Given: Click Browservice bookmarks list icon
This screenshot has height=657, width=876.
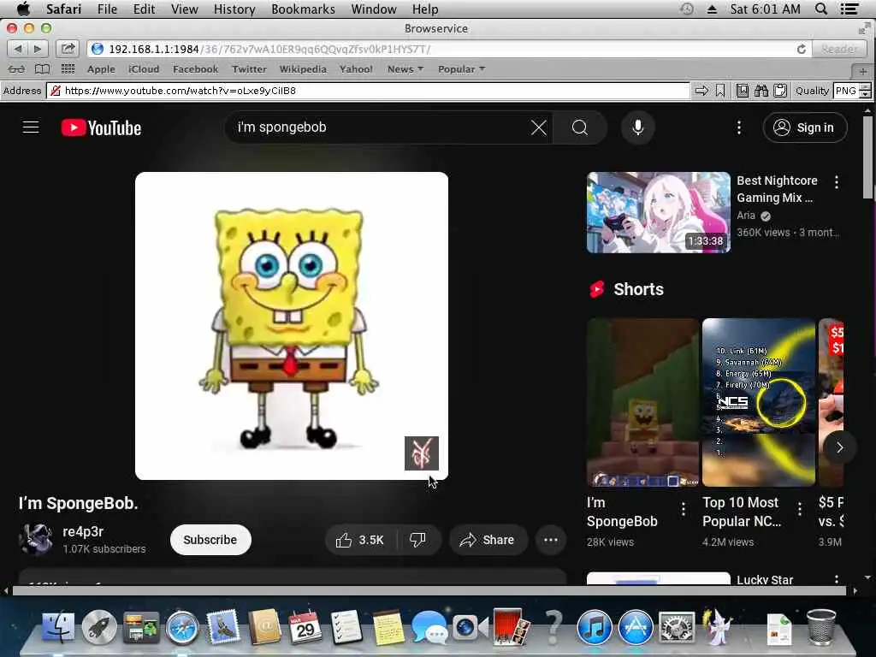Looking at the screenshot, I should [x=742, y=91].
